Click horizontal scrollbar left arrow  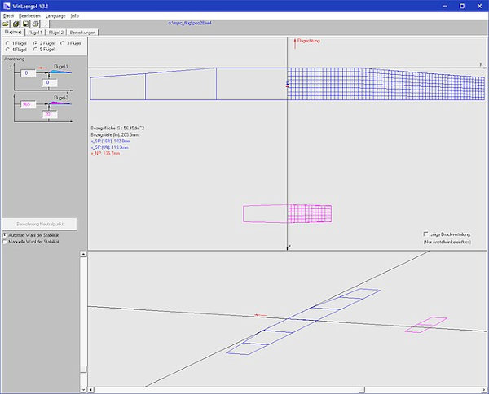tap(90, 390)
